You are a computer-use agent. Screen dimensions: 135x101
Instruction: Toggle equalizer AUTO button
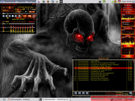point(7,22)
